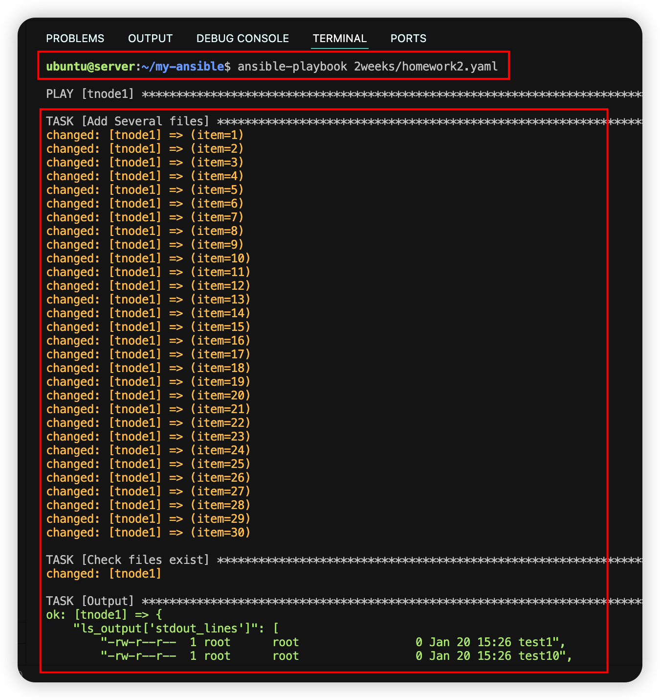Click the line ending with (item=25)
660x700 pixels.
(148, 464)
